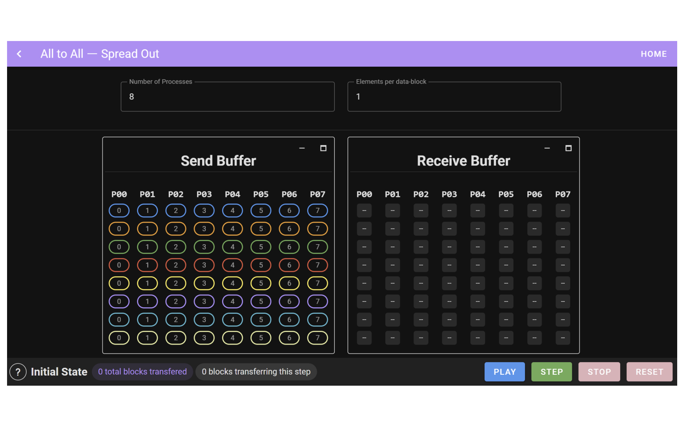Image resolution: width=683 pixels, height=442 pixels.
Task: Maximize the Send Buffer panel
Action: click(x=323, y=148)
